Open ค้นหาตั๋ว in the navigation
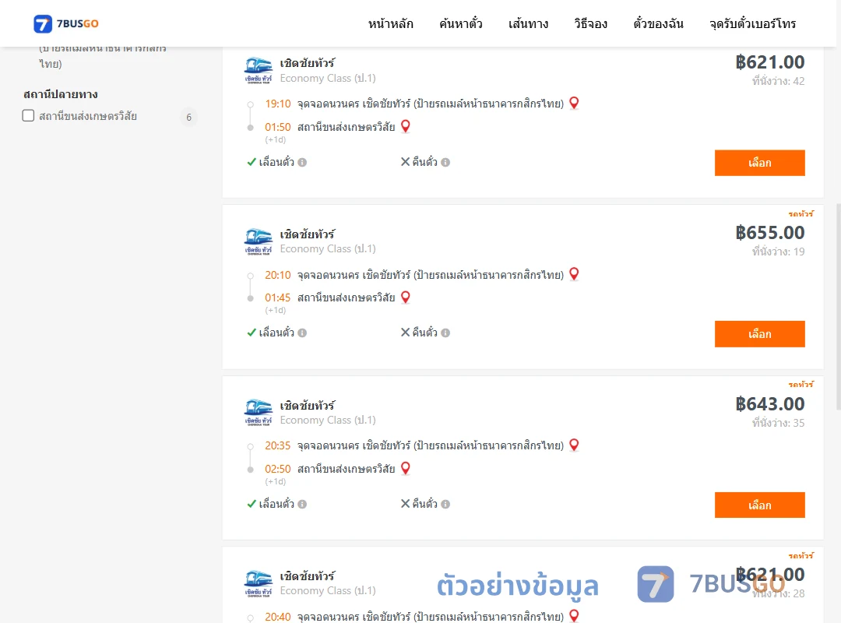 [461, 23]
